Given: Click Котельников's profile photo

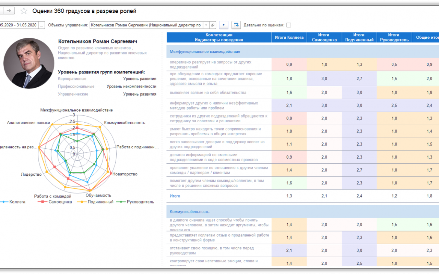Looking at the screenshot, I should [29, 63].
